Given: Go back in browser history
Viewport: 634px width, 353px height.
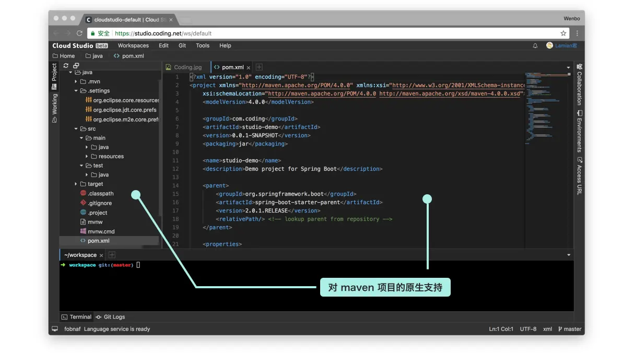Looking at the screenshot, I should click(x=56, y=33).
